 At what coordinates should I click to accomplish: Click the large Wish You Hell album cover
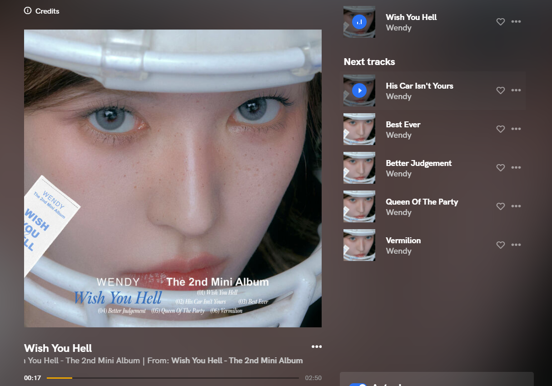[173, 178]
